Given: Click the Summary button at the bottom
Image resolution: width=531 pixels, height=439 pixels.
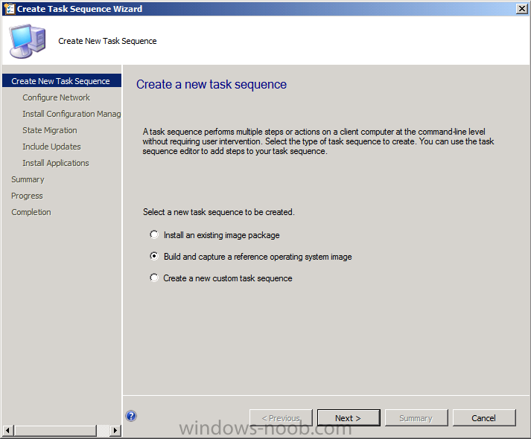Looking at the screenshot, I should pos(416,418).
